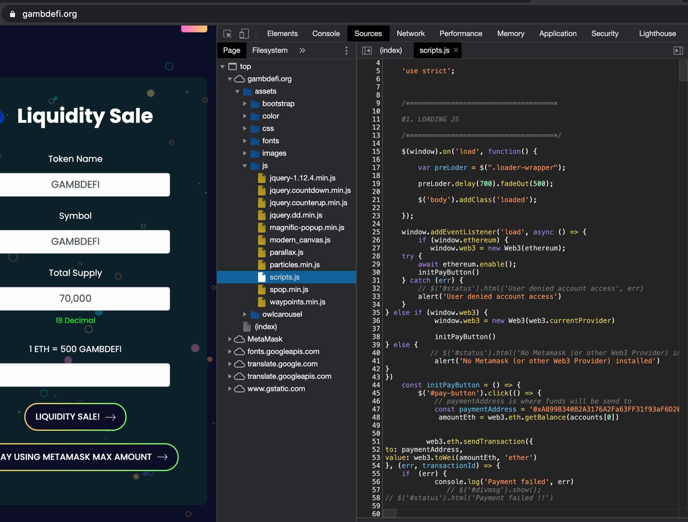Open waypoints.min.js file
688x522 pixels.
(298, 302)
